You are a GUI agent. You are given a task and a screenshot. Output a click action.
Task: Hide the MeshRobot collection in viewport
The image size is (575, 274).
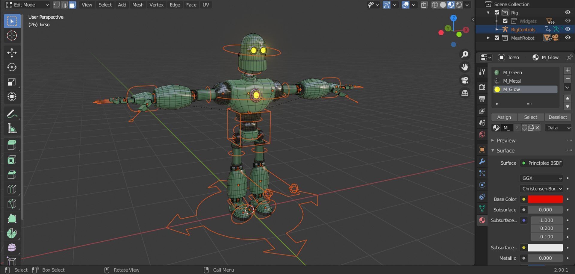[568, 38]
